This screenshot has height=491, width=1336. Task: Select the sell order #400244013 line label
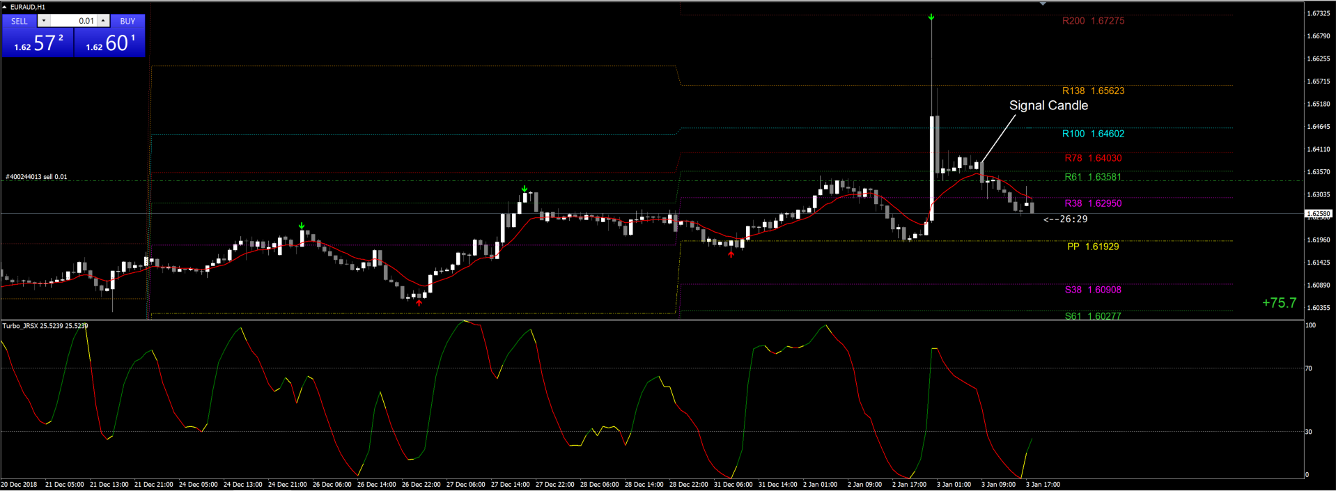coord(37,177)
